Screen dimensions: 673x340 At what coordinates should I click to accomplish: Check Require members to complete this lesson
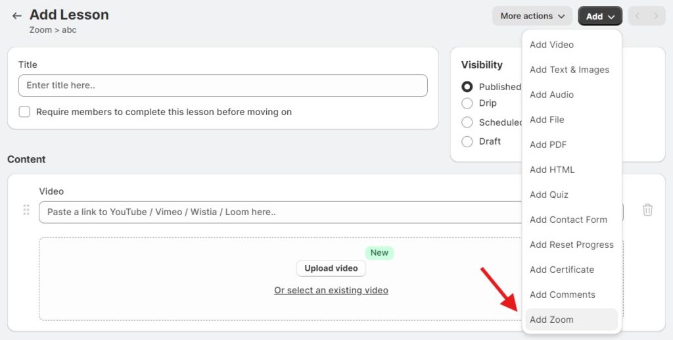(24, 112)
